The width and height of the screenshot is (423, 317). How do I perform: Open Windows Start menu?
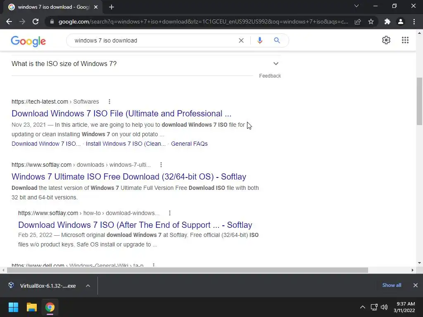pyautogui.click(x=13, y=307)
